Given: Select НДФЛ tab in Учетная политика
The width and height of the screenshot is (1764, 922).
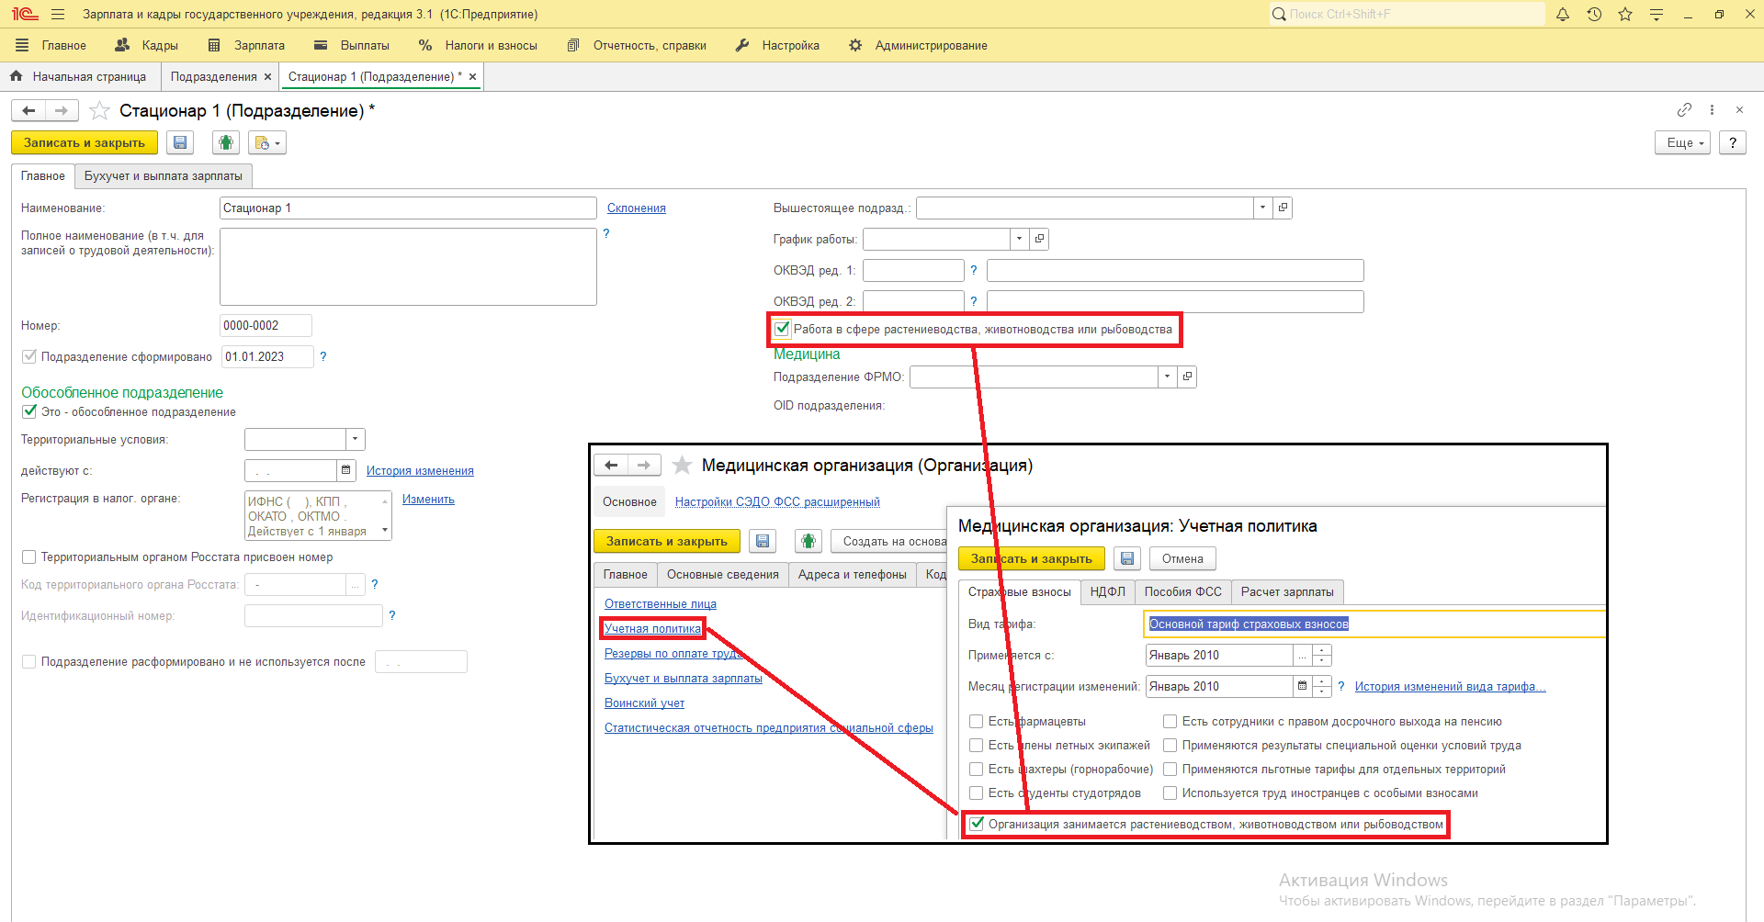Looking at the screenshot, I should (x=1108, y=592).
